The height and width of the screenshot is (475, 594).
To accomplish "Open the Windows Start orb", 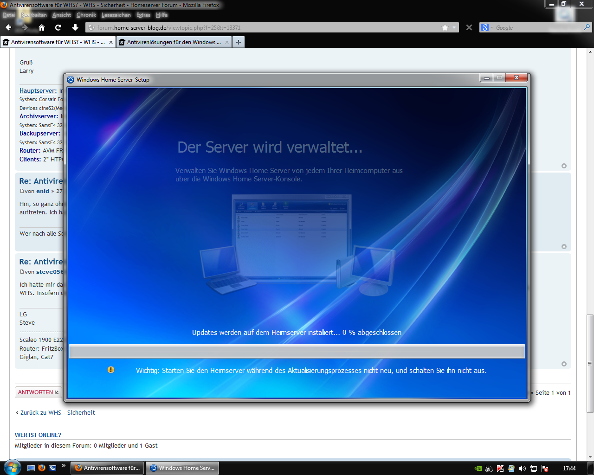I will coord(12,468).
